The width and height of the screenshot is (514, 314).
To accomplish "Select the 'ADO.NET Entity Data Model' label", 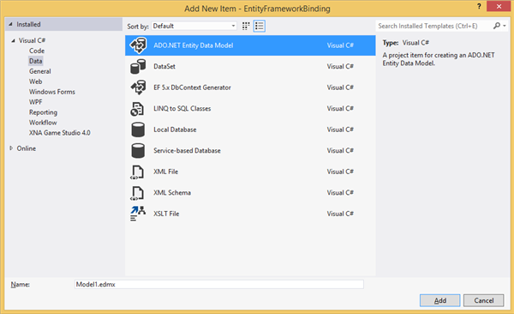I will tap(194, 45).
